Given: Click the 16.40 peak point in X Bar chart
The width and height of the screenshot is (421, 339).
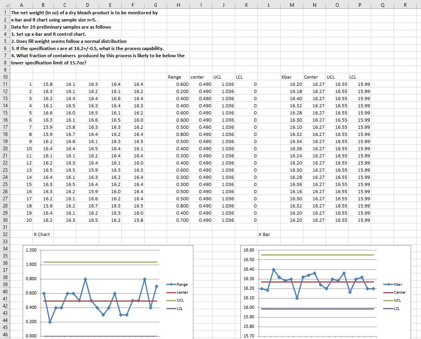Looking at the screenshot, I should click(x=274, y=269).
